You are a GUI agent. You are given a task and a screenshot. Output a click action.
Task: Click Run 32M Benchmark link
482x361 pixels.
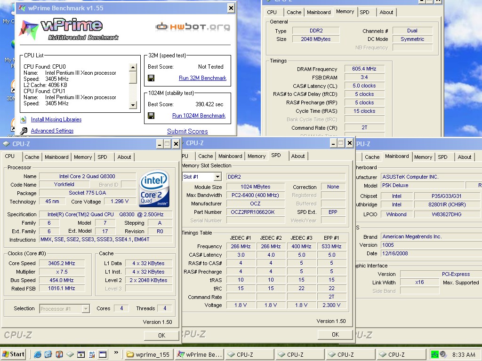coord(202,78)
